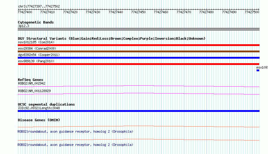Click the blue dgv8392n54 gain bar
268x154 pixels.
pos(139,58)
